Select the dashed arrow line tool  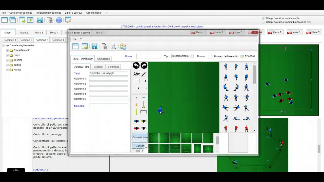click(144, 88)
